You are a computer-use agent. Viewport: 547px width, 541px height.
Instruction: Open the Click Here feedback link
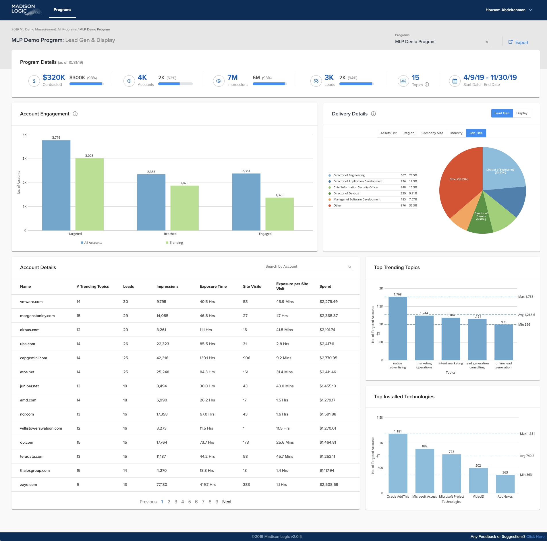pyautogui.click(x=536, y=536)
